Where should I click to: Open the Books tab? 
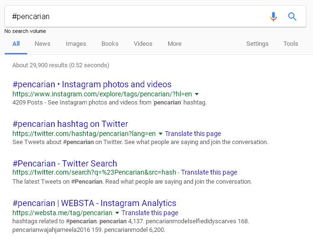pos(110,44)
